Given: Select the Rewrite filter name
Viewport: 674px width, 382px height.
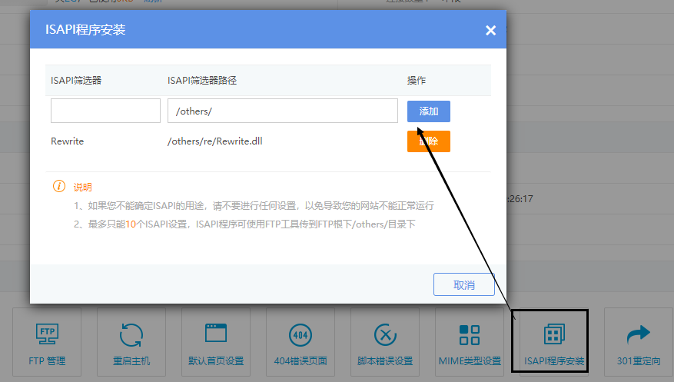Looking at the screenshot, I should click(x=68, y=141).
